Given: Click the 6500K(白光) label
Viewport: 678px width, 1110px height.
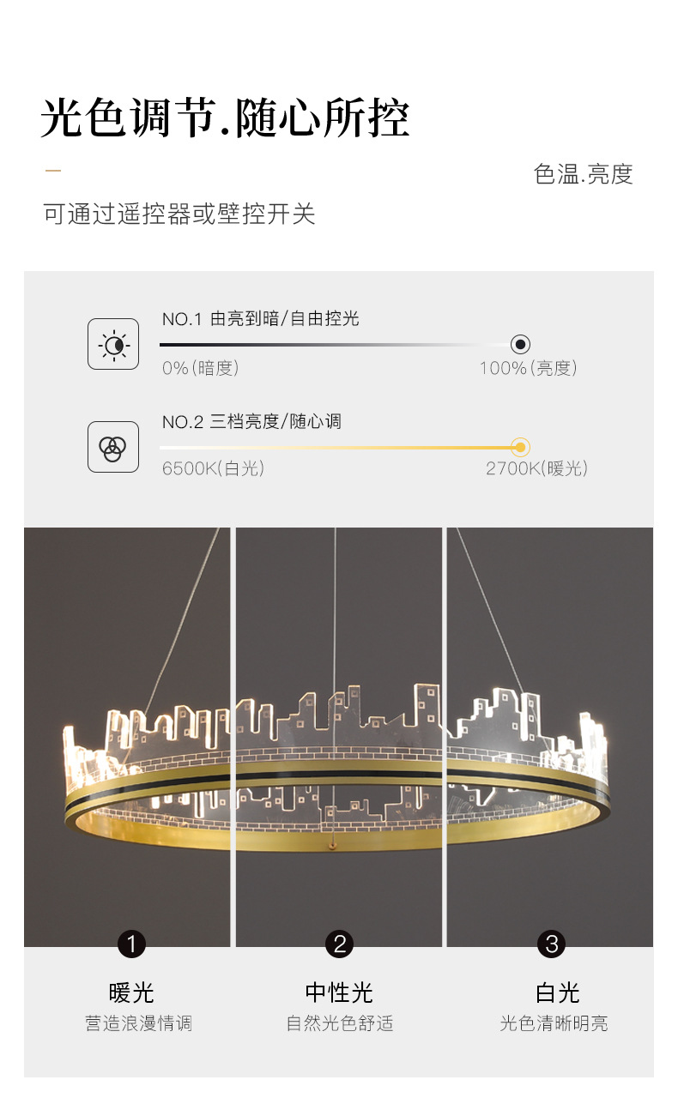Looking at the screenshot, I should (213, 468).
